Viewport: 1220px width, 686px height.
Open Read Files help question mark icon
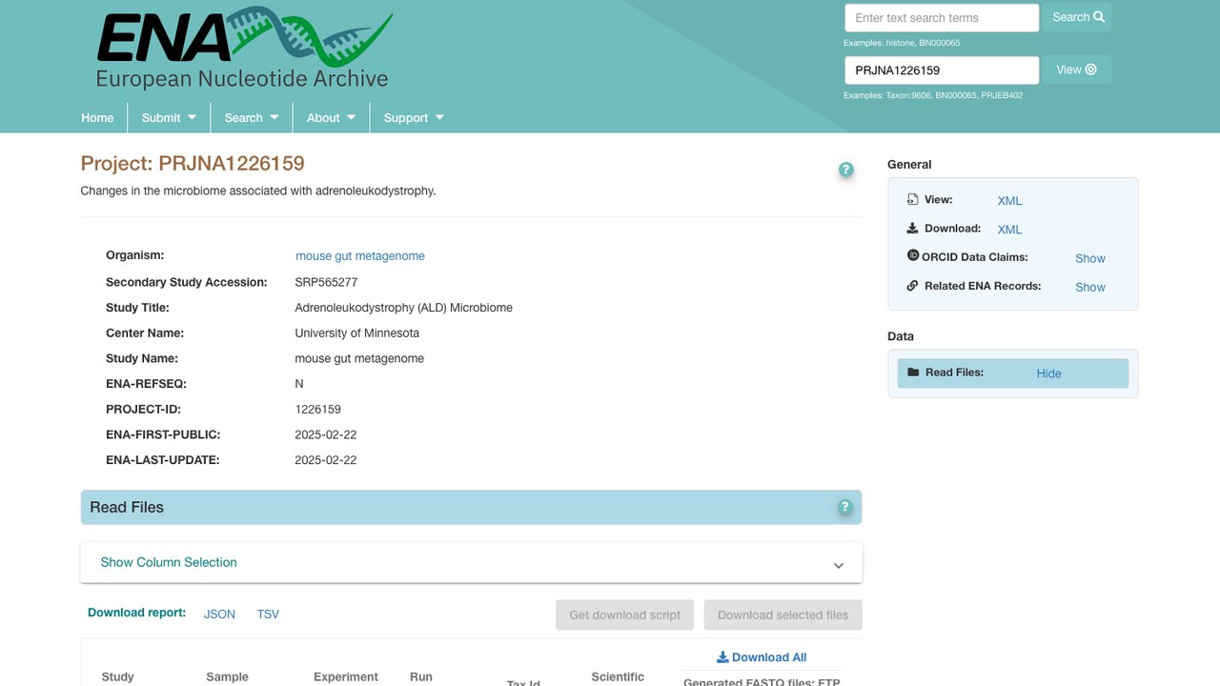[844, 508]
